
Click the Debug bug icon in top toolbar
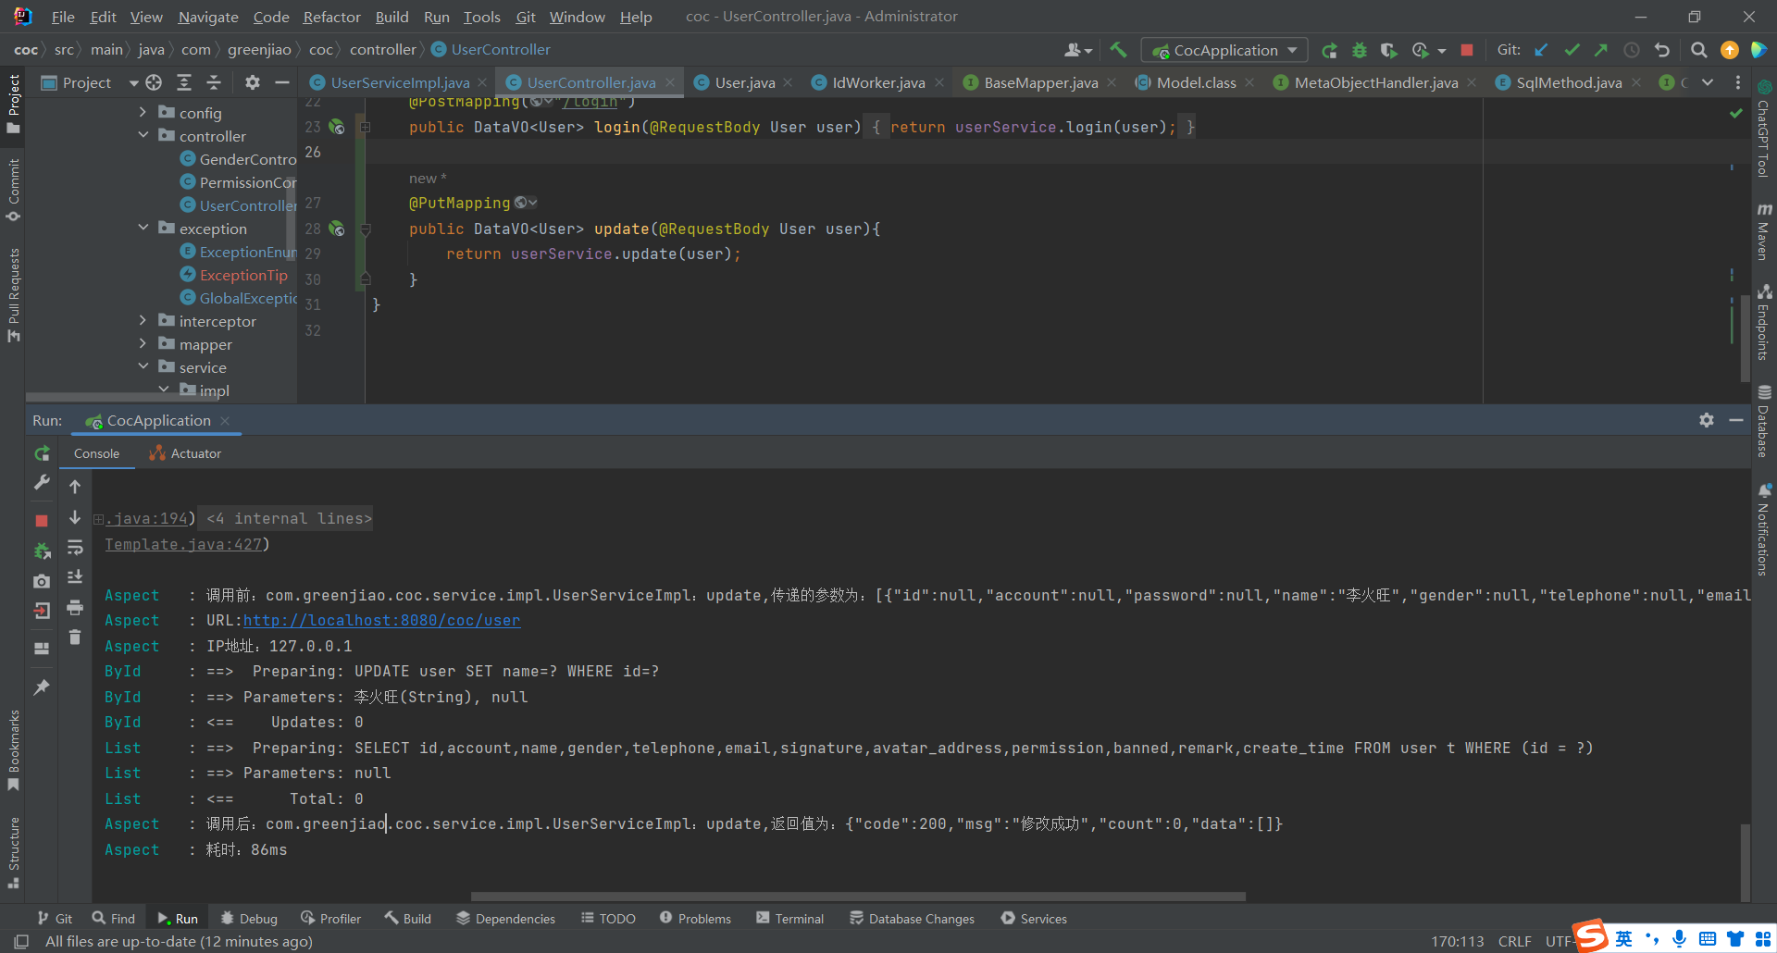click(1360, 50)
